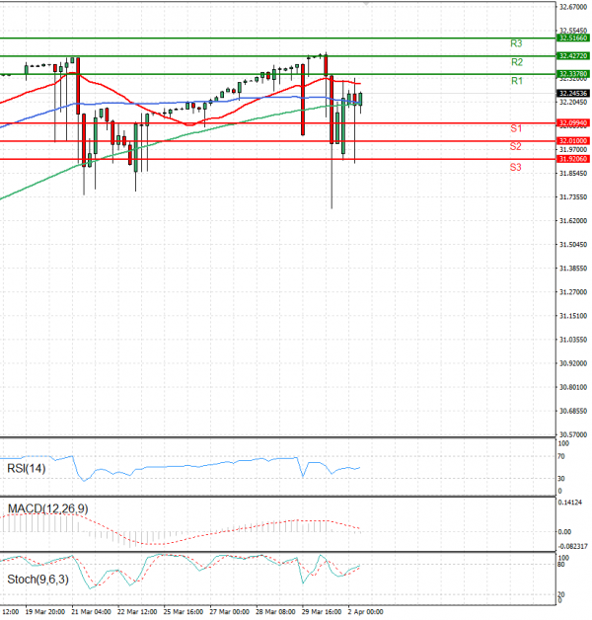
Task: Click the RSI scale value 30
Action: (561, 479)
